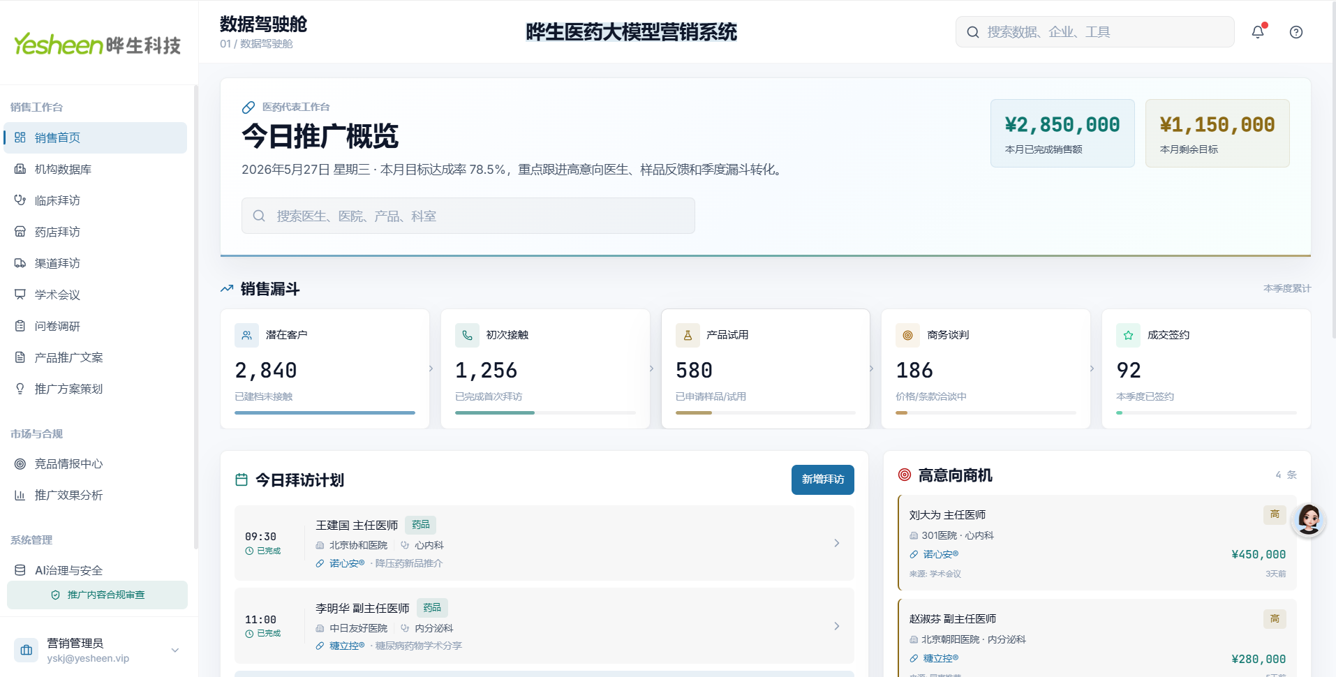This screenshot has height=677, width=1336.
Task: Click the ¥2,850,000 本月已完成销售额 card
Action: tap(1062, 133)
